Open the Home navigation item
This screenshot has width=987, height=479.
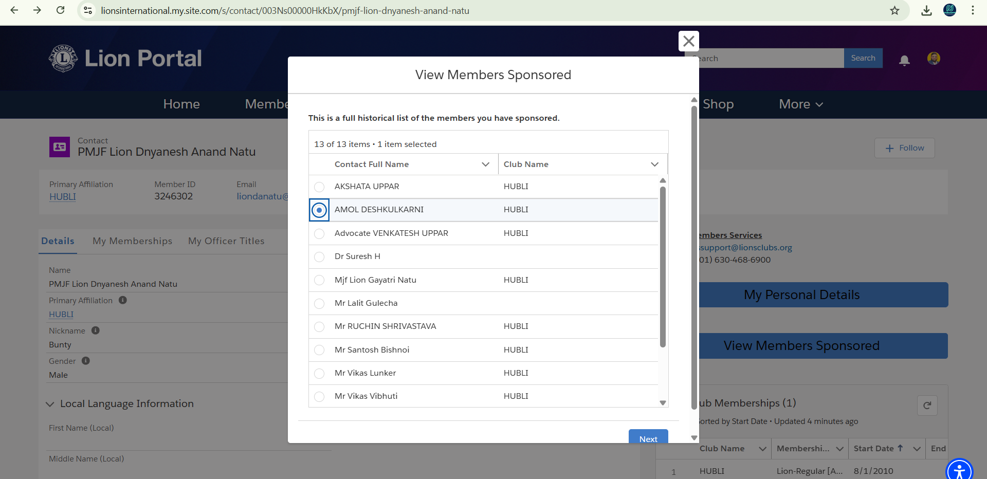click(181, 104)
